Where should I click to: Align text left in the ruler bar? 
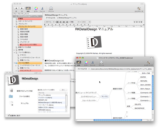coord(57,22)
